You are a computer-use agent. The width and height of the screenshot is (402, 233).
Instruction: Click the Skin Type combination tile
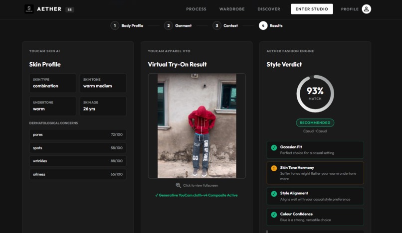[x=52, y=83]
